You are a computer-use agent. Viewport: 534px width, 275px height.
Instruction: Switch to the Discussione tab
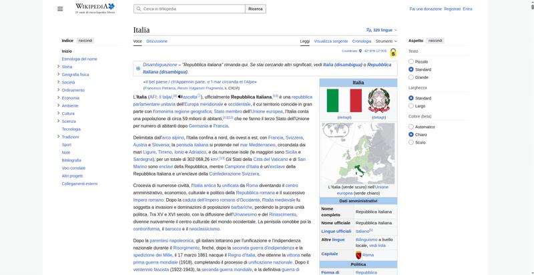157,41
